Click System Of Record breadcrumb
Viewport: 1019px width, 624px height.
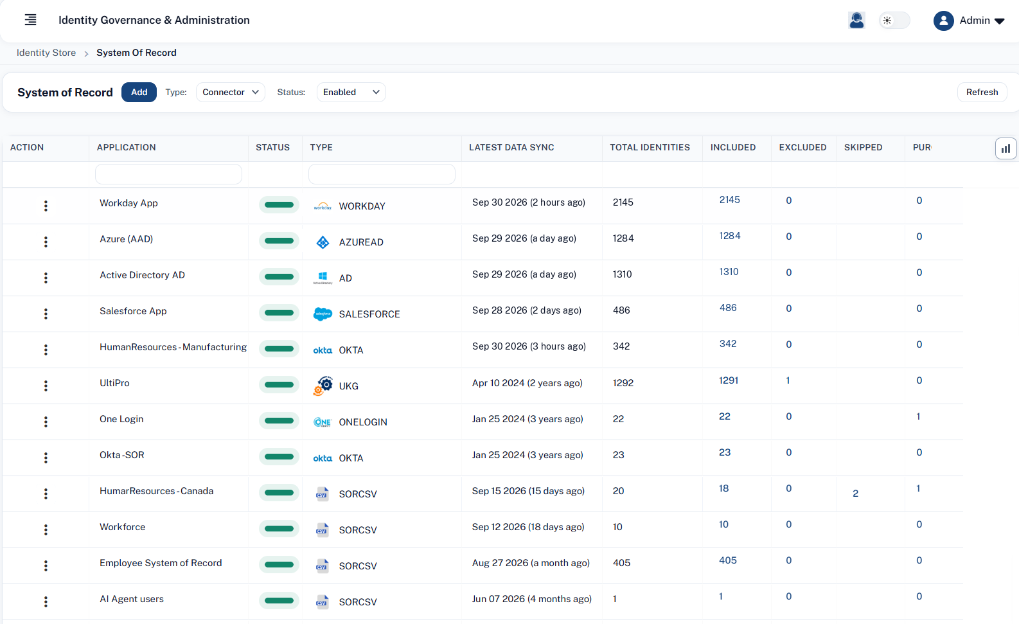coord(136,53)
